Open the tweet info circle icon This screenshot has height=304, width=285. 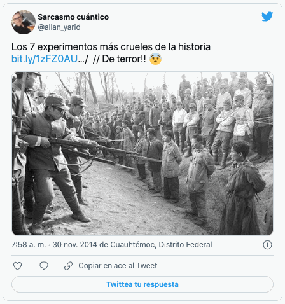(x=267, y=245)
